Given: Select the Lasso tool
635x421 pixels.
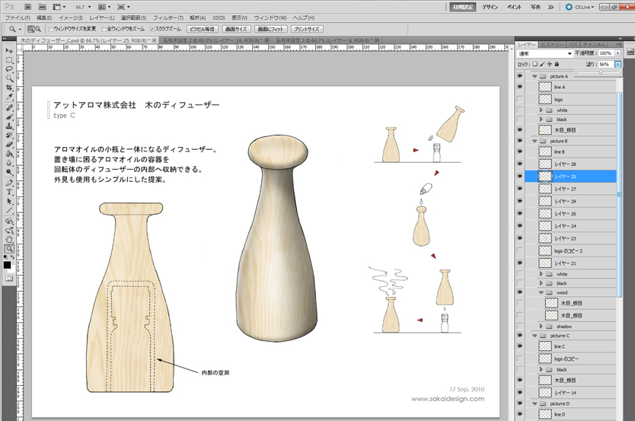Looking at the screenshot, I should click(x=8, y=69).
